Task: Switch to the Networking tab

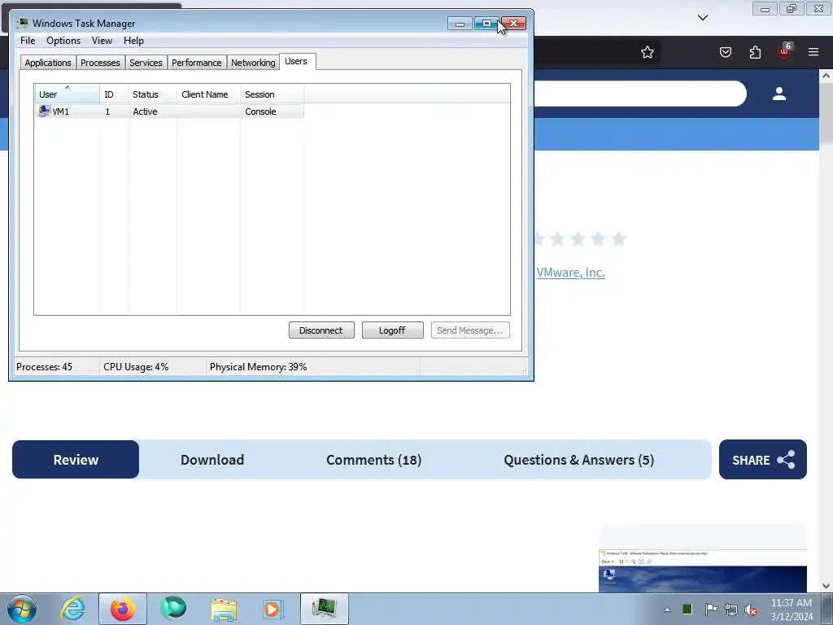Action: click(x=253, y=62)
